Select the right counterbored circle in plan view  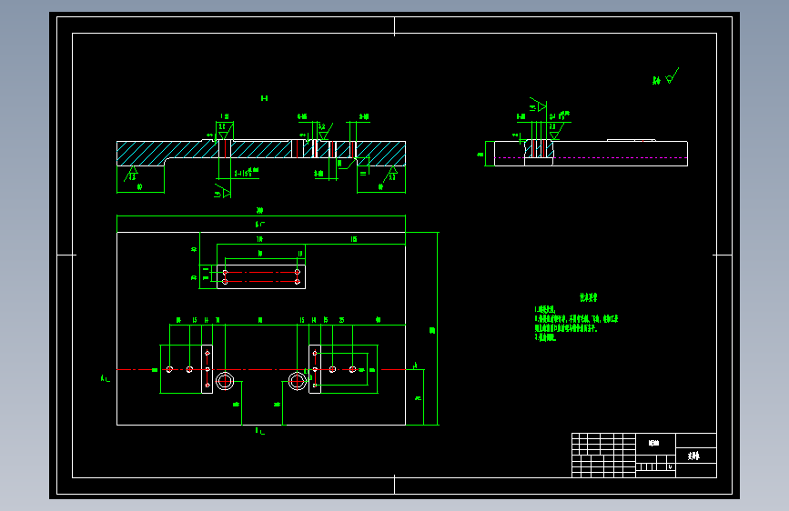pos(298,381)
